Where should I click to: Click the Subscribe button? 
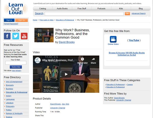(16, 67)
